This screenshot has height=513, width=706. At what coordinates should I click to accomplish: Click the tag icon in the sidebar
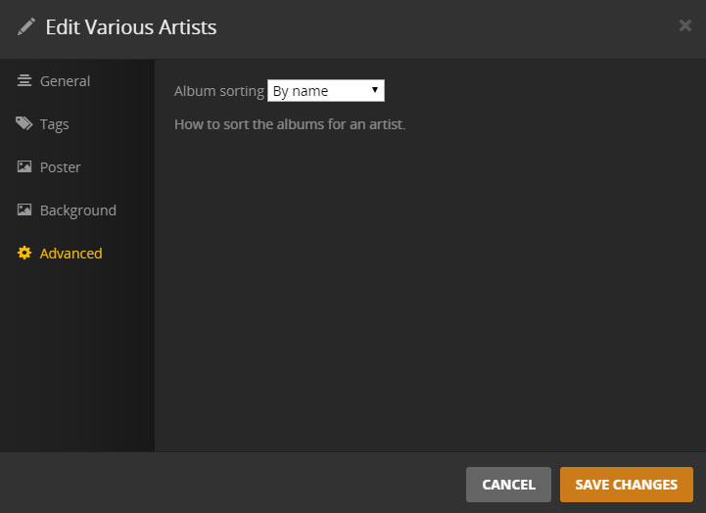(x=24, y=124)
